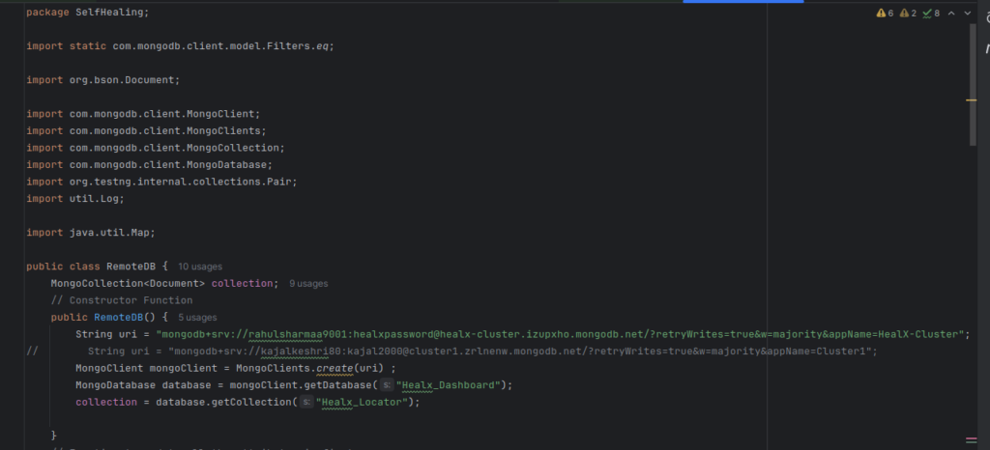
Task: Click 'RemoteDB()' constructor name
Action: pyautogui.click(x=125, y=318)
